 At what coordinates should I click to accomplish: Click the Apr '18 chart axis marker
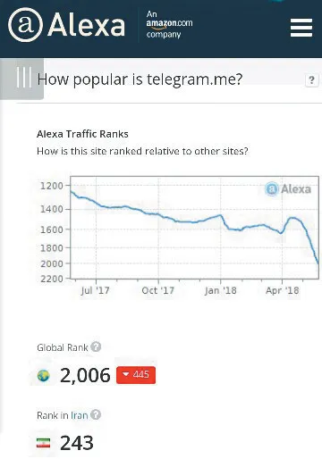click(x=283, y=290)
